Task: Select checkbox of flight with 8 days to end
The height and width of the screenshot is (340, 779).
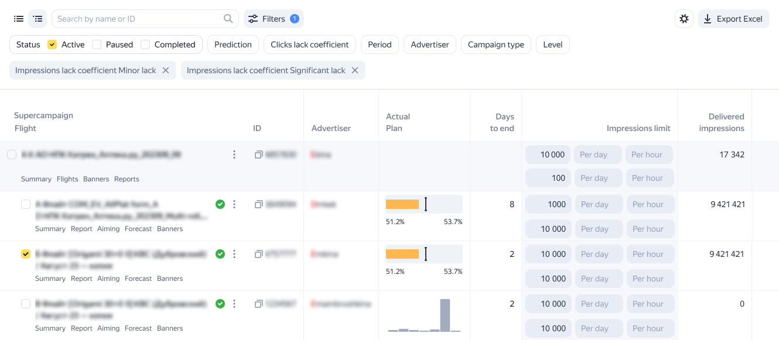Action: 26,204
